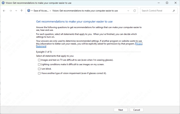
Task: Click the 'Eyesight (1 of 5)' heading
Action: point(44,52)
